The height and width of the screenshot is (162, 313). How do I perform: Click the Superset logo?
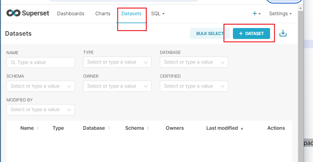pos(28,13)
